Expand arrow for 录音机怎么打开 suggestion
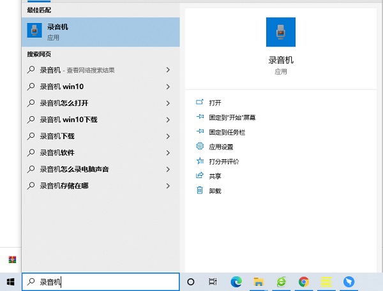The width and height of the screenshot is (383, 291). [x=168, y=103]
